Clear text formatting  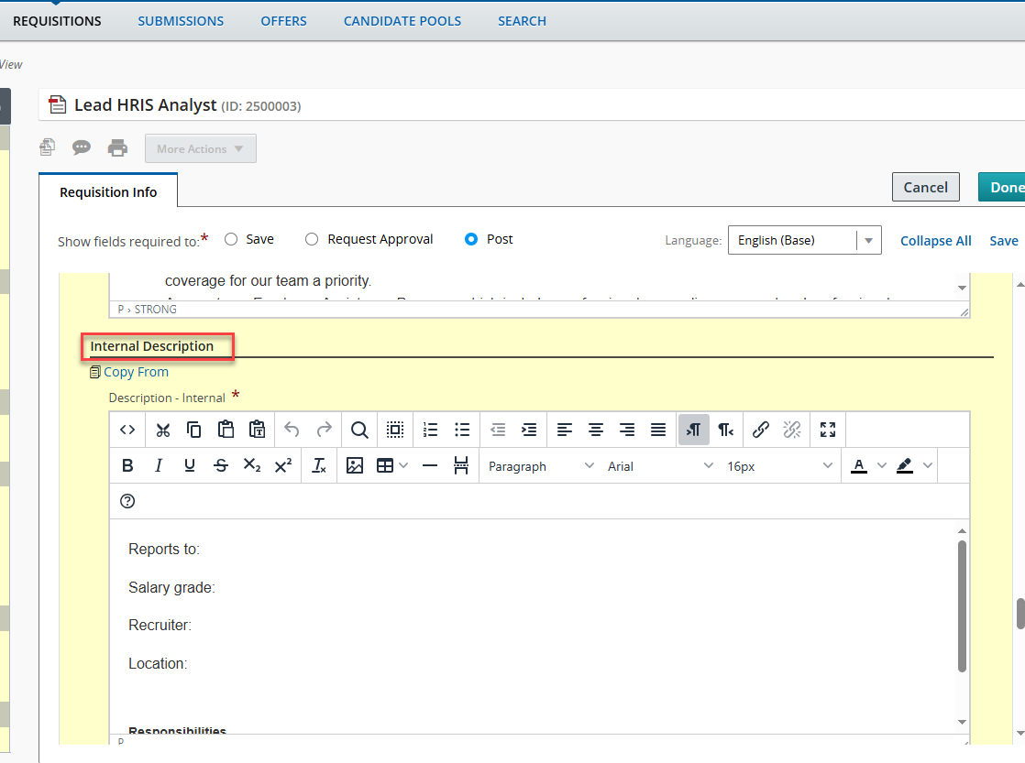point(319,466)
